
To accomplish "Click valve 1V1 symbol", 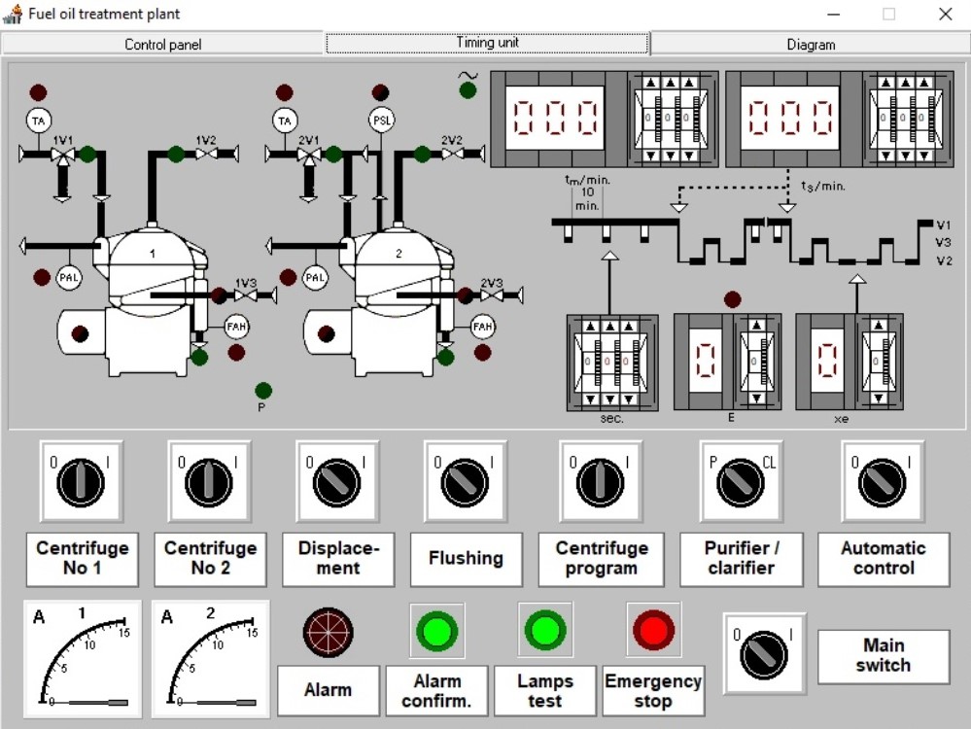I will pos(62,155).
